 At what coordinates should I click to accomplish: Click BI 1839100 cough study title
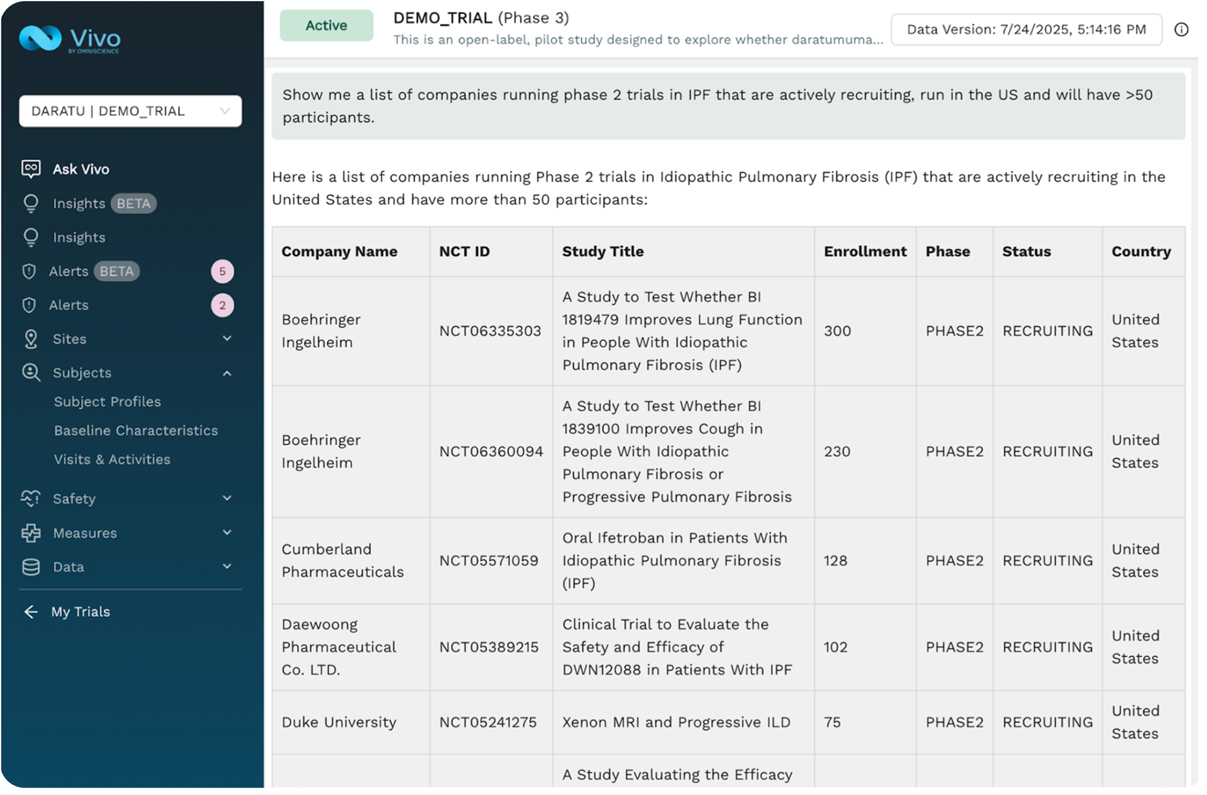[677, 451]
